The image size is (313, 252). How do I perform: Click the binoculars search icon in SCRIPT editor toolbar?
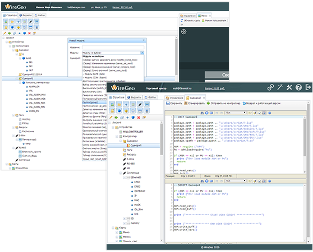point(202,181)
